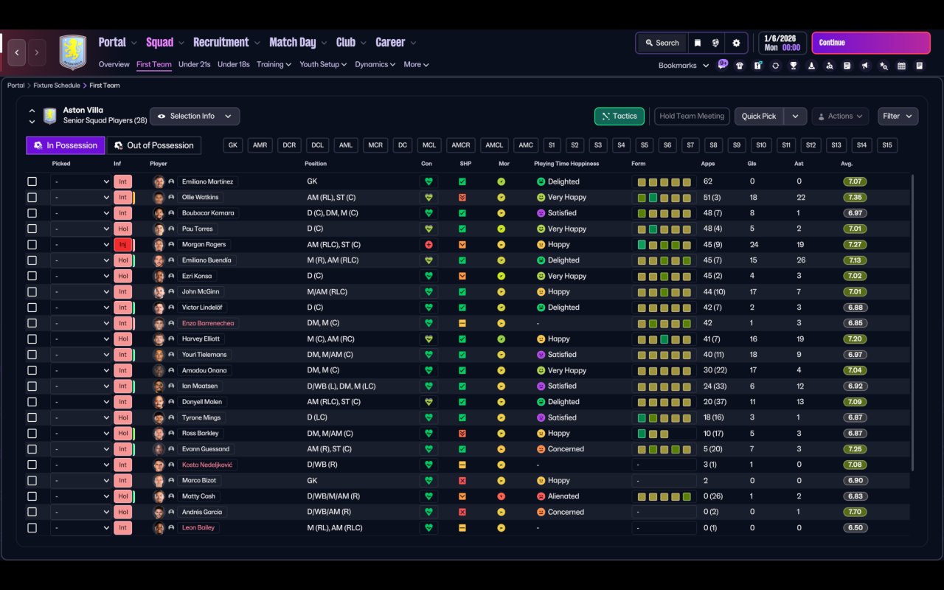This screenshot has width=944, height=590.
Task: Expand the Quick Pick dropdown arrow
Action: 795,117
